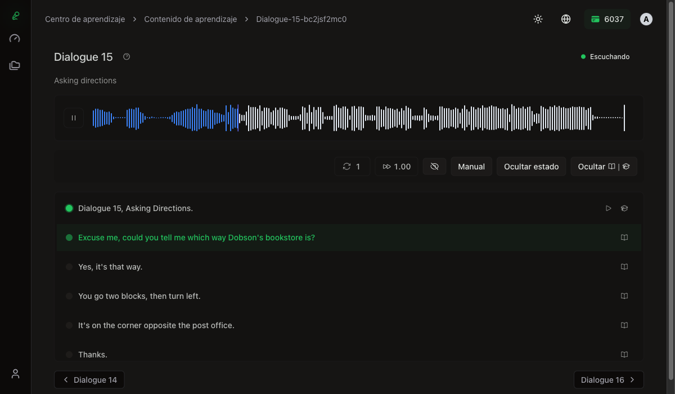The height and width of the screenshot is (394, 675).
Task: Open Contenido de aprendizaje breadcrumb
Action: (x=191, y=19)
